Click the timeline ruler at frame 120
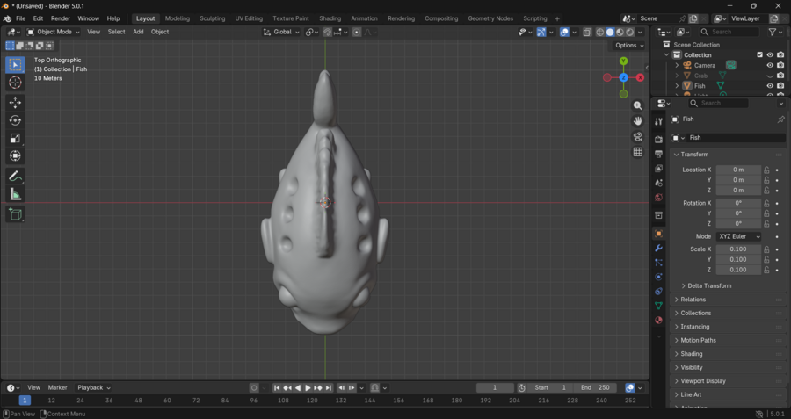The image size is (791, 419). pyautogui.click(x=312, y=401)
